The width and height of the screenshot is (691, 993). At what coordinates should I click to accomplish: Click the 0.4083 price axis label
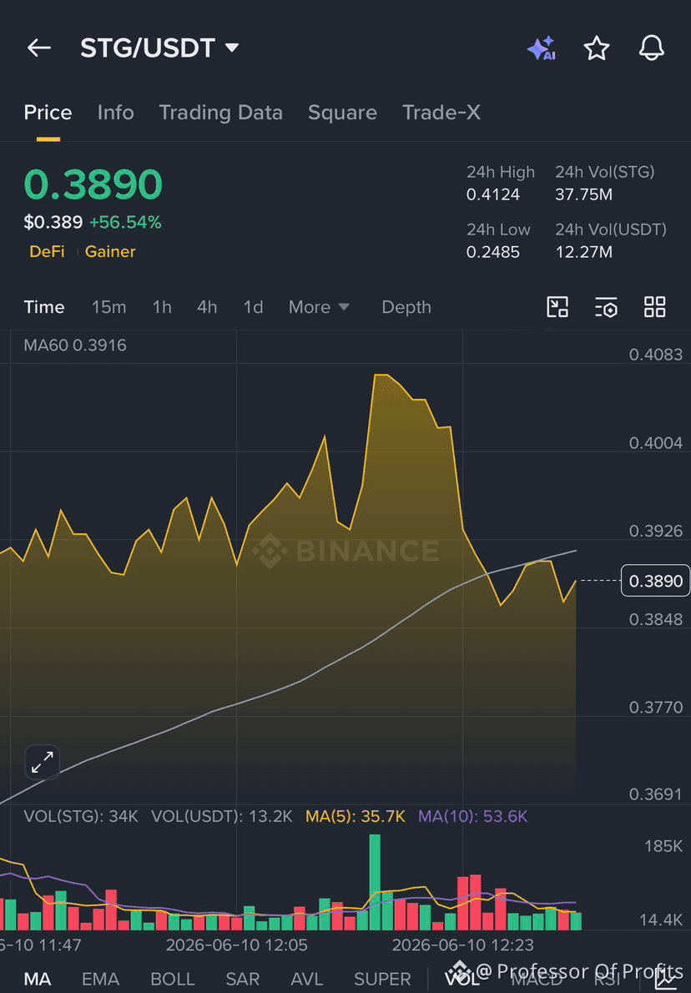pos(655,355)
